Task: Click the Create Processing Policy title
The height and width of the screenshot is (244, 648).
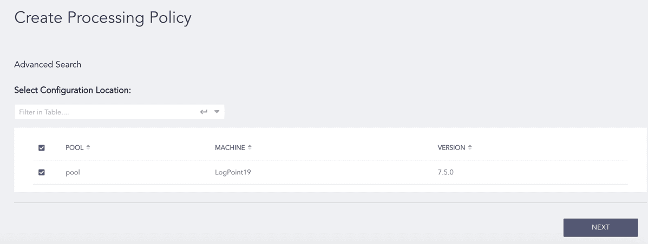Action: click(103, 18)
